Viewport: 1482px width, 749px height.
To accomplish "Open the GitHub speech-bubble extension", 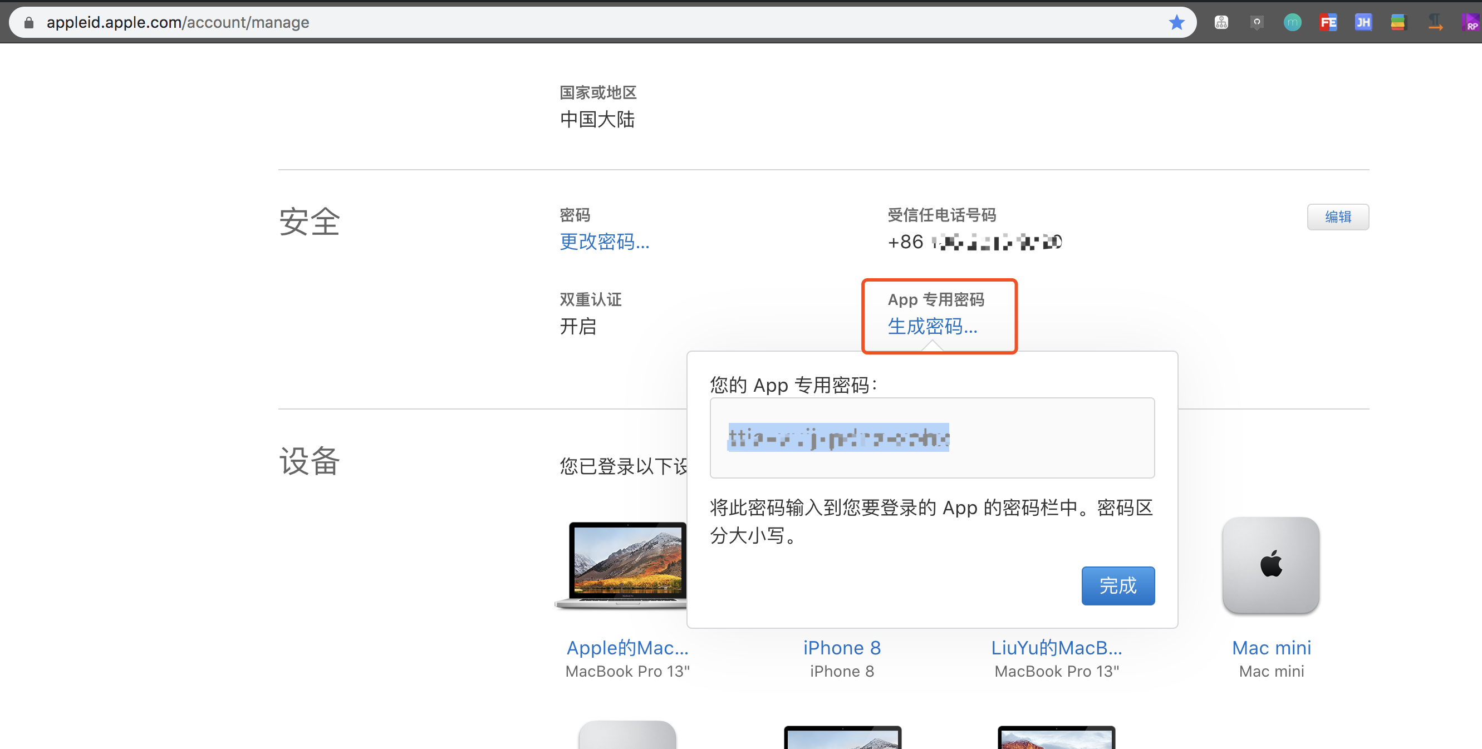I will 1257,22.
